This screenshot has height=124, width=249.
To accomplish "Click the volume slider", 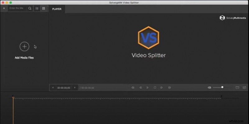I will click(222, 87).
